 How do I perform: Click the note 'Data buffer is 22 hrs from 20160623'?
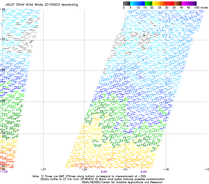pos(68,179)
